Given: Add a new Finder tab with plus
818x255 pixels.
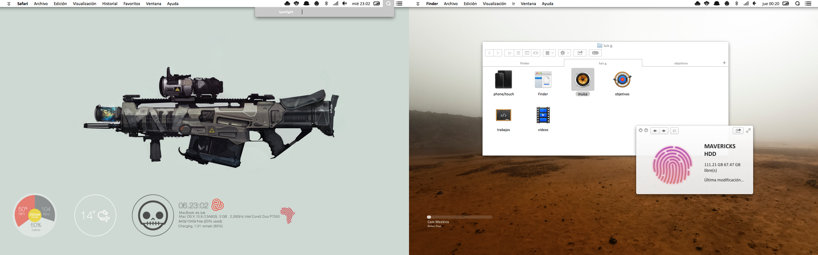Looking at the screenshot, I should click(724, 63).
